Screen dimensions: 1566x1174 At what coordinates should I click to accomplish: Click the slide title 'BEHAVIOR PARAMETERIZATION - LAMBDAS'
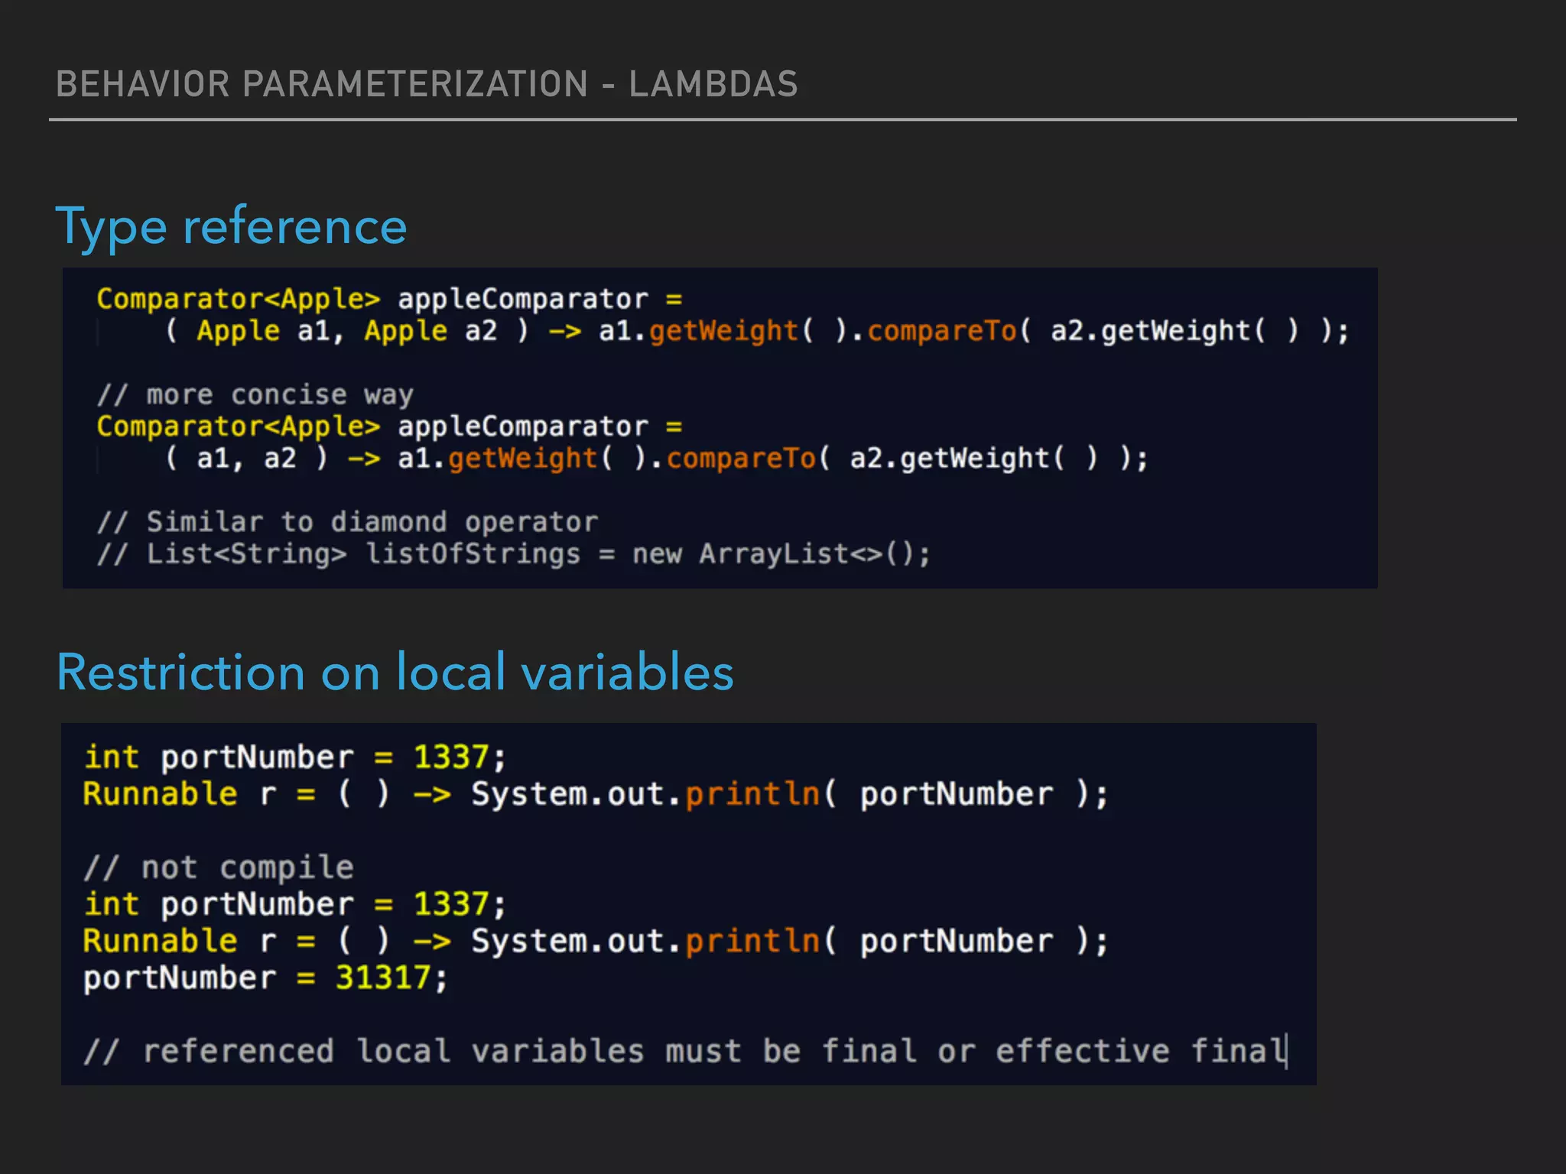(427, 84)
